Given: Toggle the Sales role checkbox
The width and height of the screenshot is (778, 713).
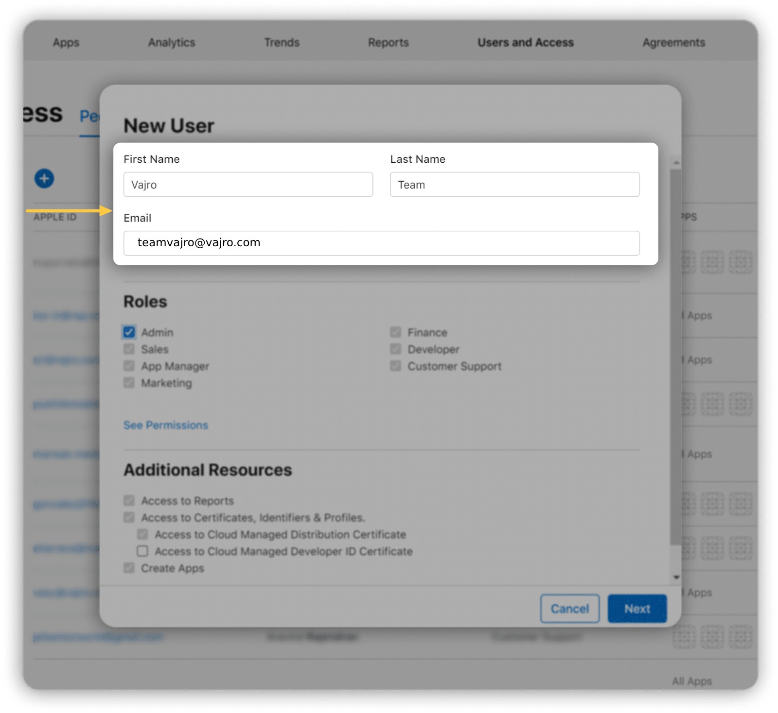Looking at the screenshot, I should pos(129,349).
